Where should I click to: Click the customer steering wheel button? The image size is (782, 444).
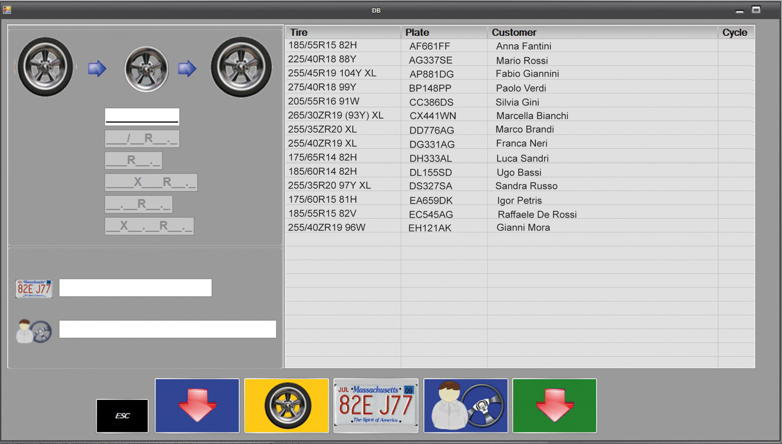466,405
